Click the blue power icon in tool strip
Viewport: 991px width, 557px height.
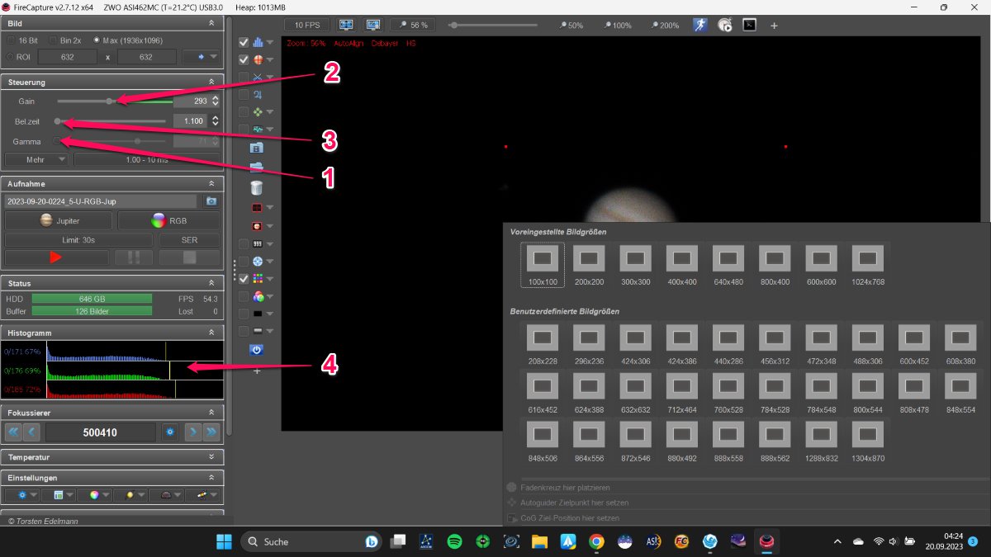tap(256, 350)
